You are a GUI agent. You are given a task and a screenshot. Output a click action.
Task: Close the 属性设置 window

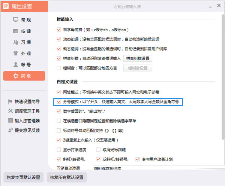(x=219, y=6)
